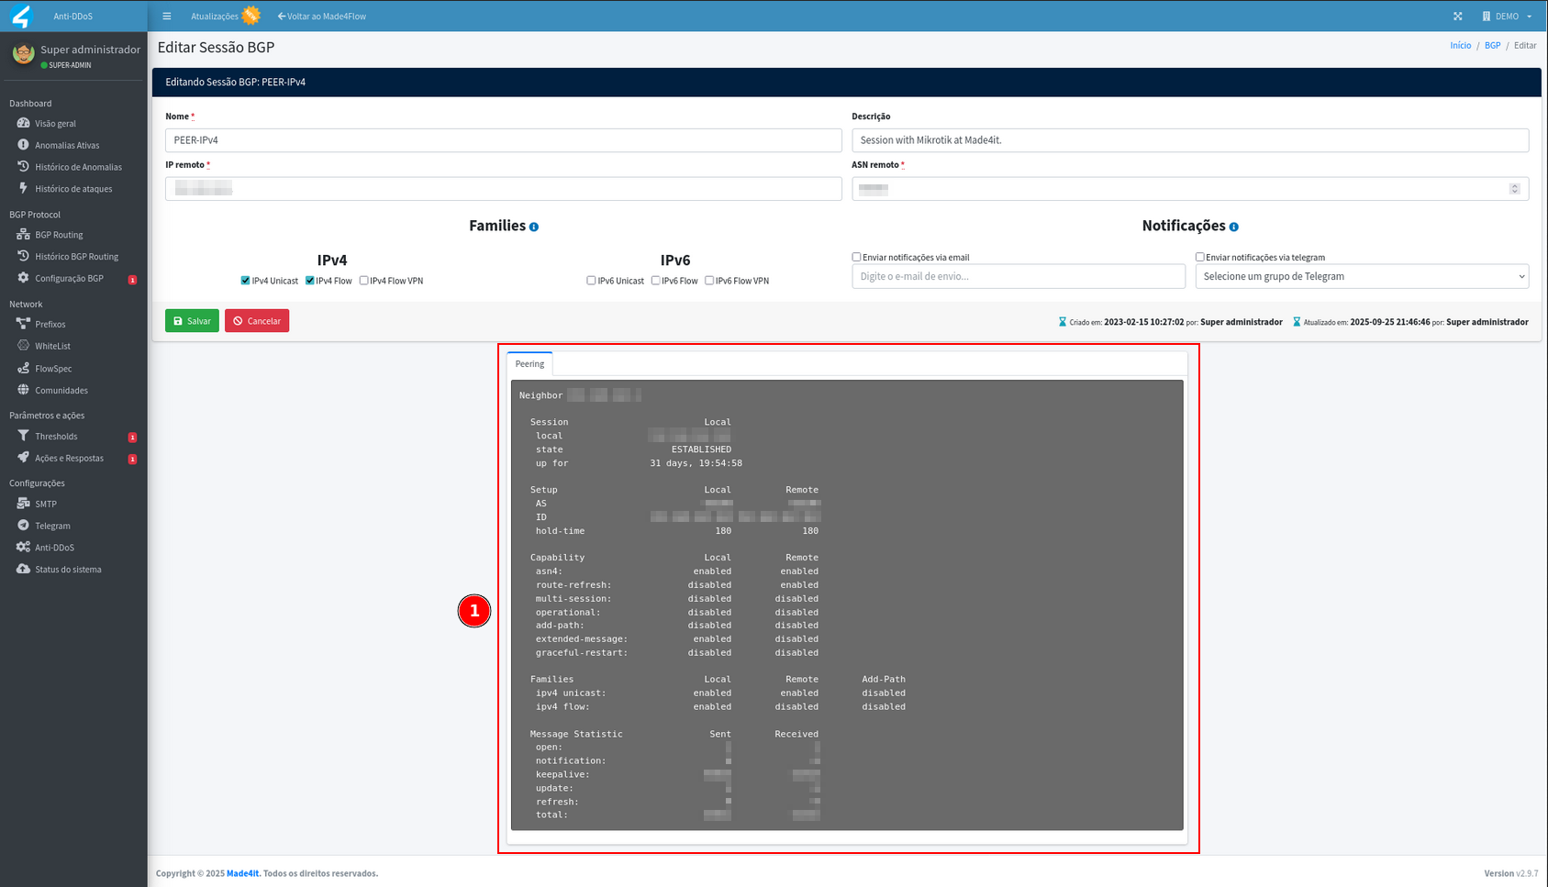Click the Notificações info icon

(1233, 227)
